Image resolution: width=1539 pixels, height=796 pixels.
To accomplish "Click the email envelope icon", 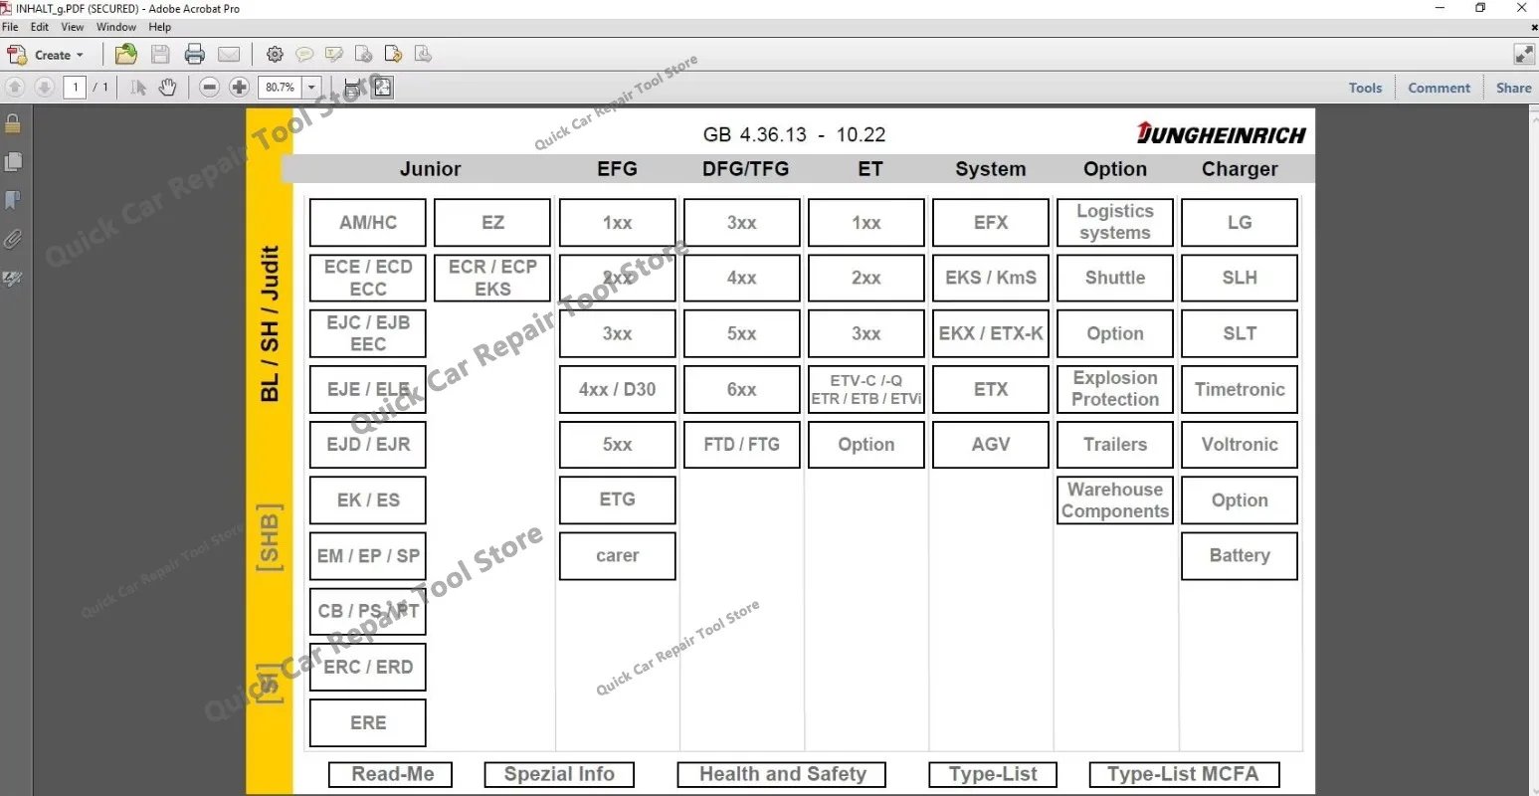I will coord(229,55).
